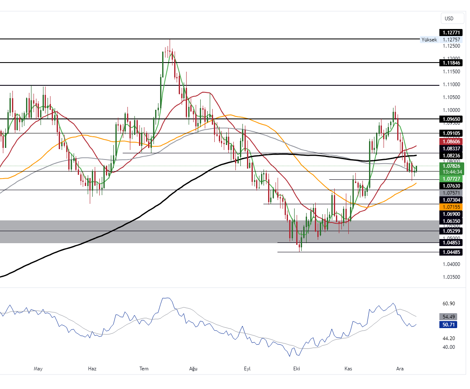Select the gray 1.07571 average label
This screenshot has width=470, height=389.
pyautogui.click(x=452, y=193)
